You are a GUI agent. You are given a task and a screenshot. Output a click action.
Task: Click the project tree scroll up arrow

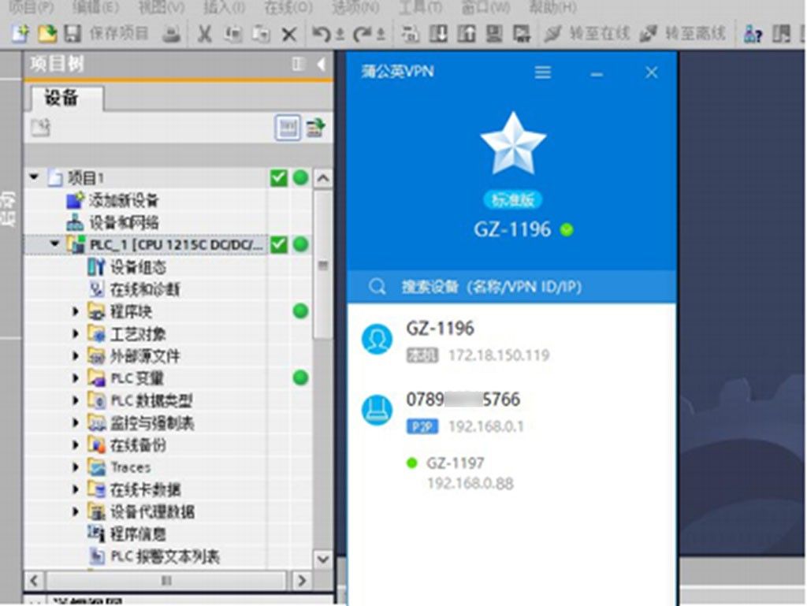pyautogui.click(x=322, y=179)
